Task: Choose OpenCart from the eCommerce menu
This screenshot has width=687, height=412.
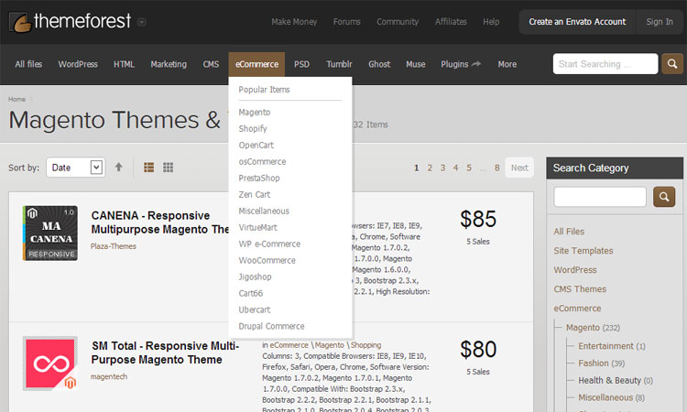Action: (x=256, y=146)
